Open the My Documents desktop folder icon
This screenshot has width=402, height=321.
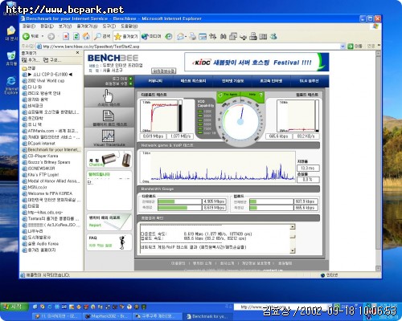pos(11,33)
